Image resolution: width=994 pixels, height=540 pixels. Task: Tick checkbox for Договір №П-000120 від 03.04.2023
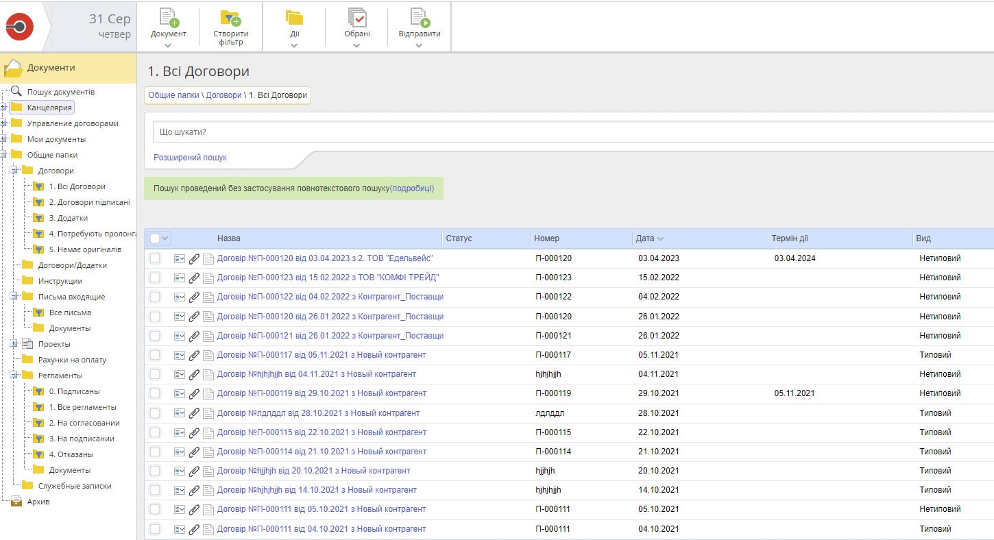[155, 258]
